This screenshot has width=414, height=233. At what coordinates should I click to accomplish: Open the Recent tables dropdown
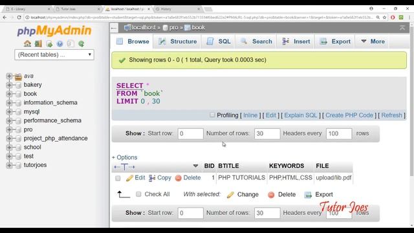tap(54, 54)
